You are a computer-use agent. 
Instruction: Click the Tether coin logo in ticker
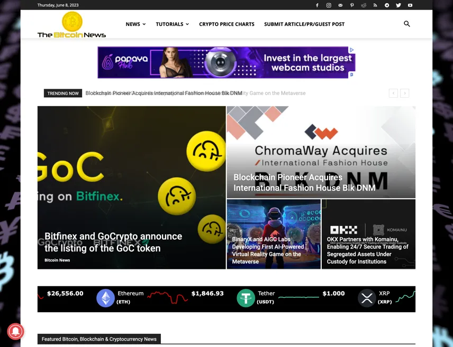(246, 298)
